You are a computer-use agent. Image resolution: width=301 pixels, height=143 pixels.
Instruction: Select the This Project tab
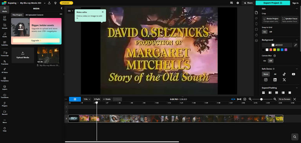coord(17,15)
